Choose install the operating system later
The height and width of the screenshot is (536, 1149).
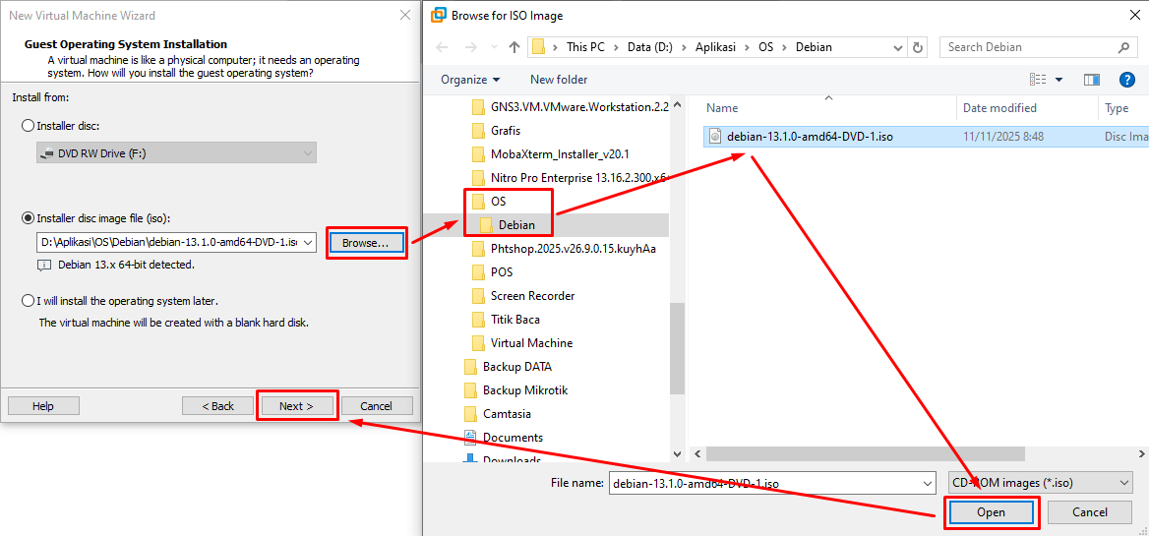click(x=28, y=301)
